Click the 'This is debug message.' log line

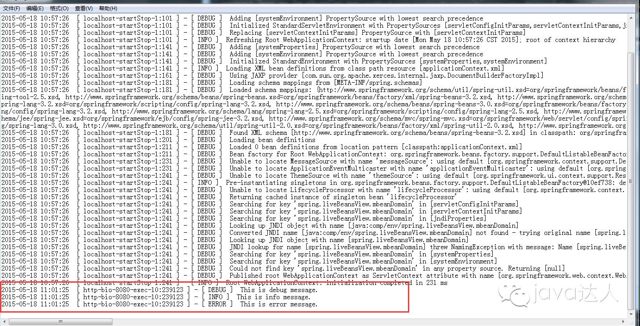tap(159, 290)
